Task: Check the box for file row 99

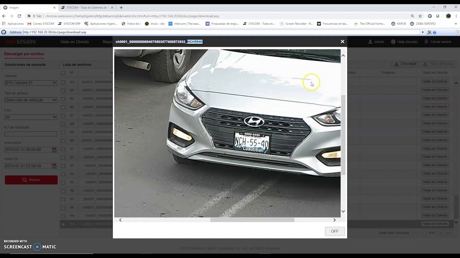Action: point(63,216)
